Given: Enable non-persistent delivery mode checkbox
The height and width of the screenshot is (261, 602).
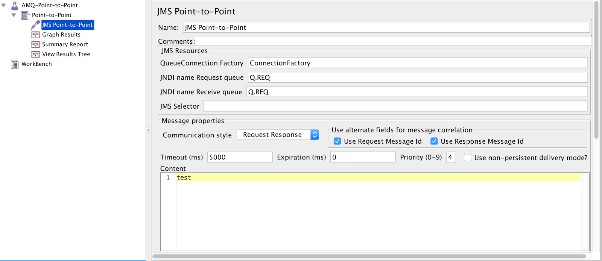Looking at the screenshot, I should tap(468, 158).
